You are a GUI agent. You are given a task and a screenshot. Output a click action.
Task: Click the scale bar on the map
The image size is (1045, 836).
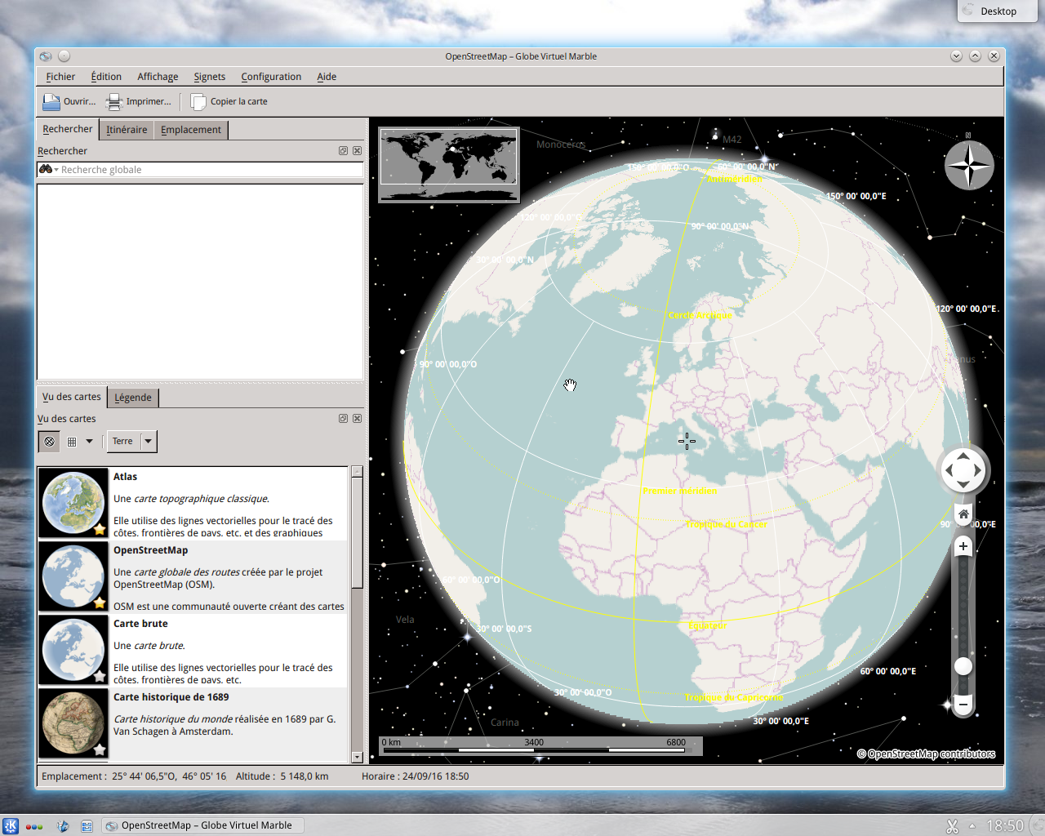[540, 745]
